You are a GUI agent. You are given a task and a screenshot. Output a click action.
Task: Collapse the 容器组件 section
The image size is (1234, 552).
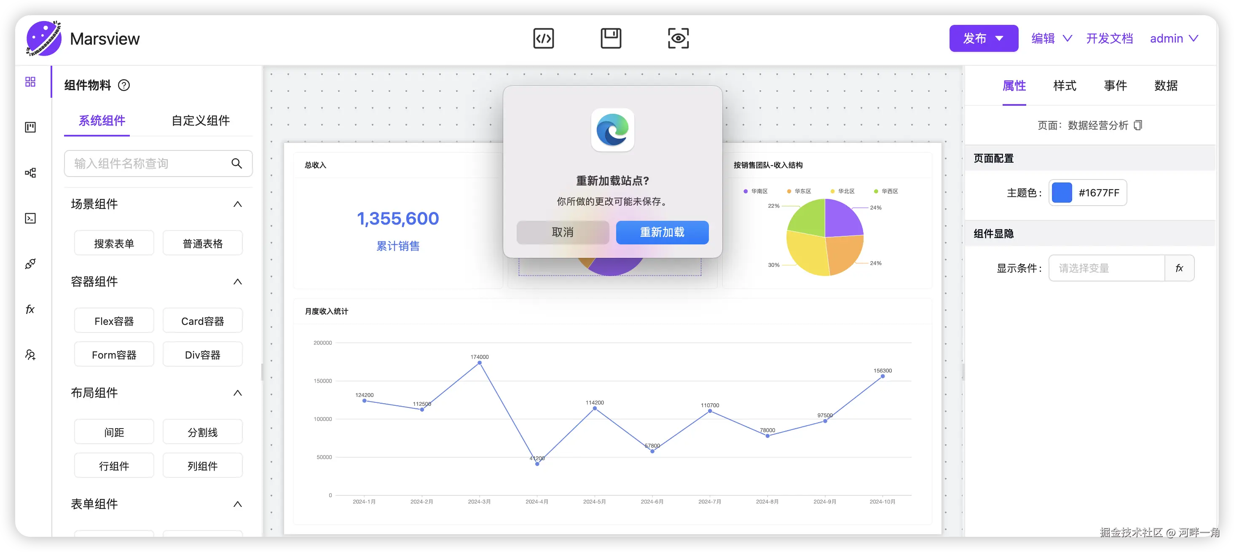(238, 281)
